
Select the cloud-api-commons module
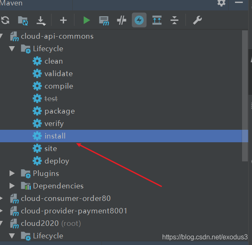coord(57,36)
